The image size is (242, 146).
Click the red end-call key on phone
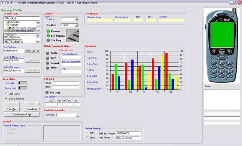pyautogui.click(x=214, y=51)
